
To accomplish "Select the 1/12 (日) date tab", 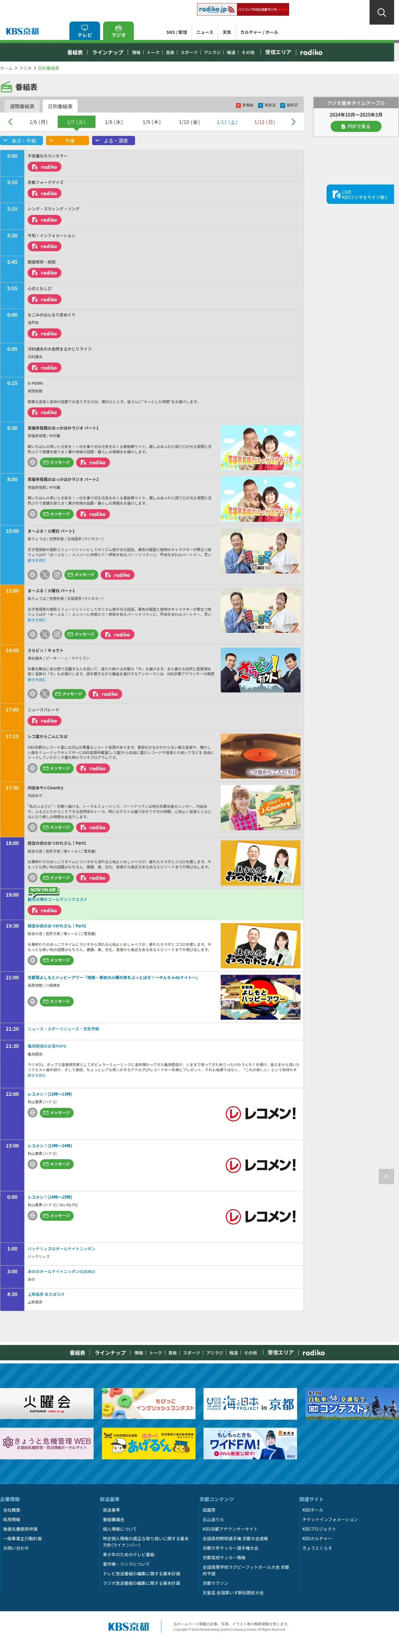I will tap(265, 122).
